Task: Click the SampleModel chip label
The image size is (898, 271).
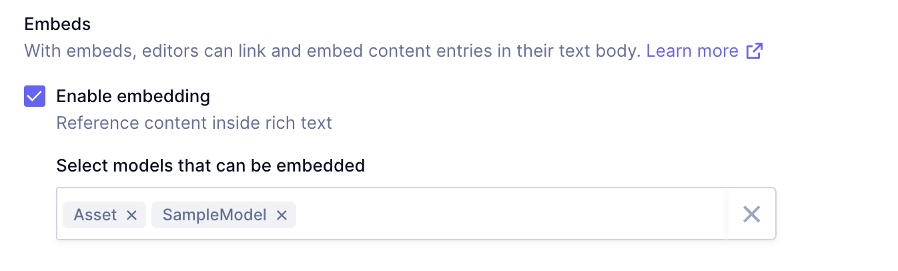Action: point(214,215)
